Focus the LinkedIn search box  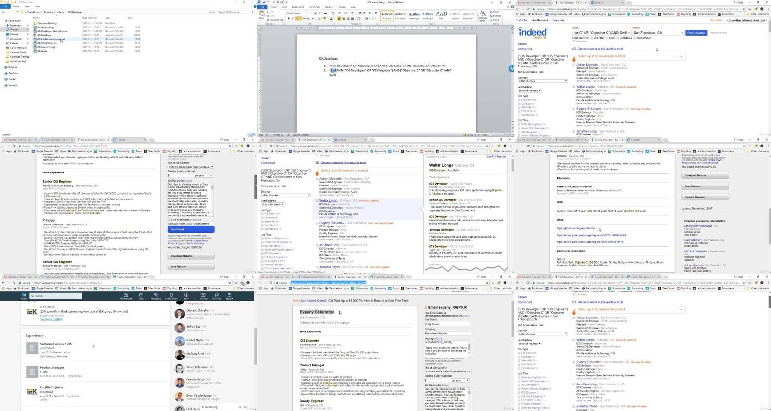pos(55,296)
